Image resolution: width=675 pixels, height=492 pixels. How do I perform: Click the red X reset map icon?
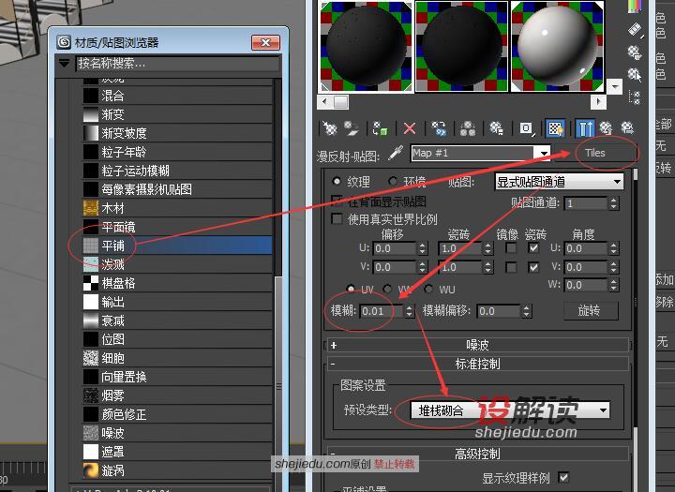pos(410,128)
